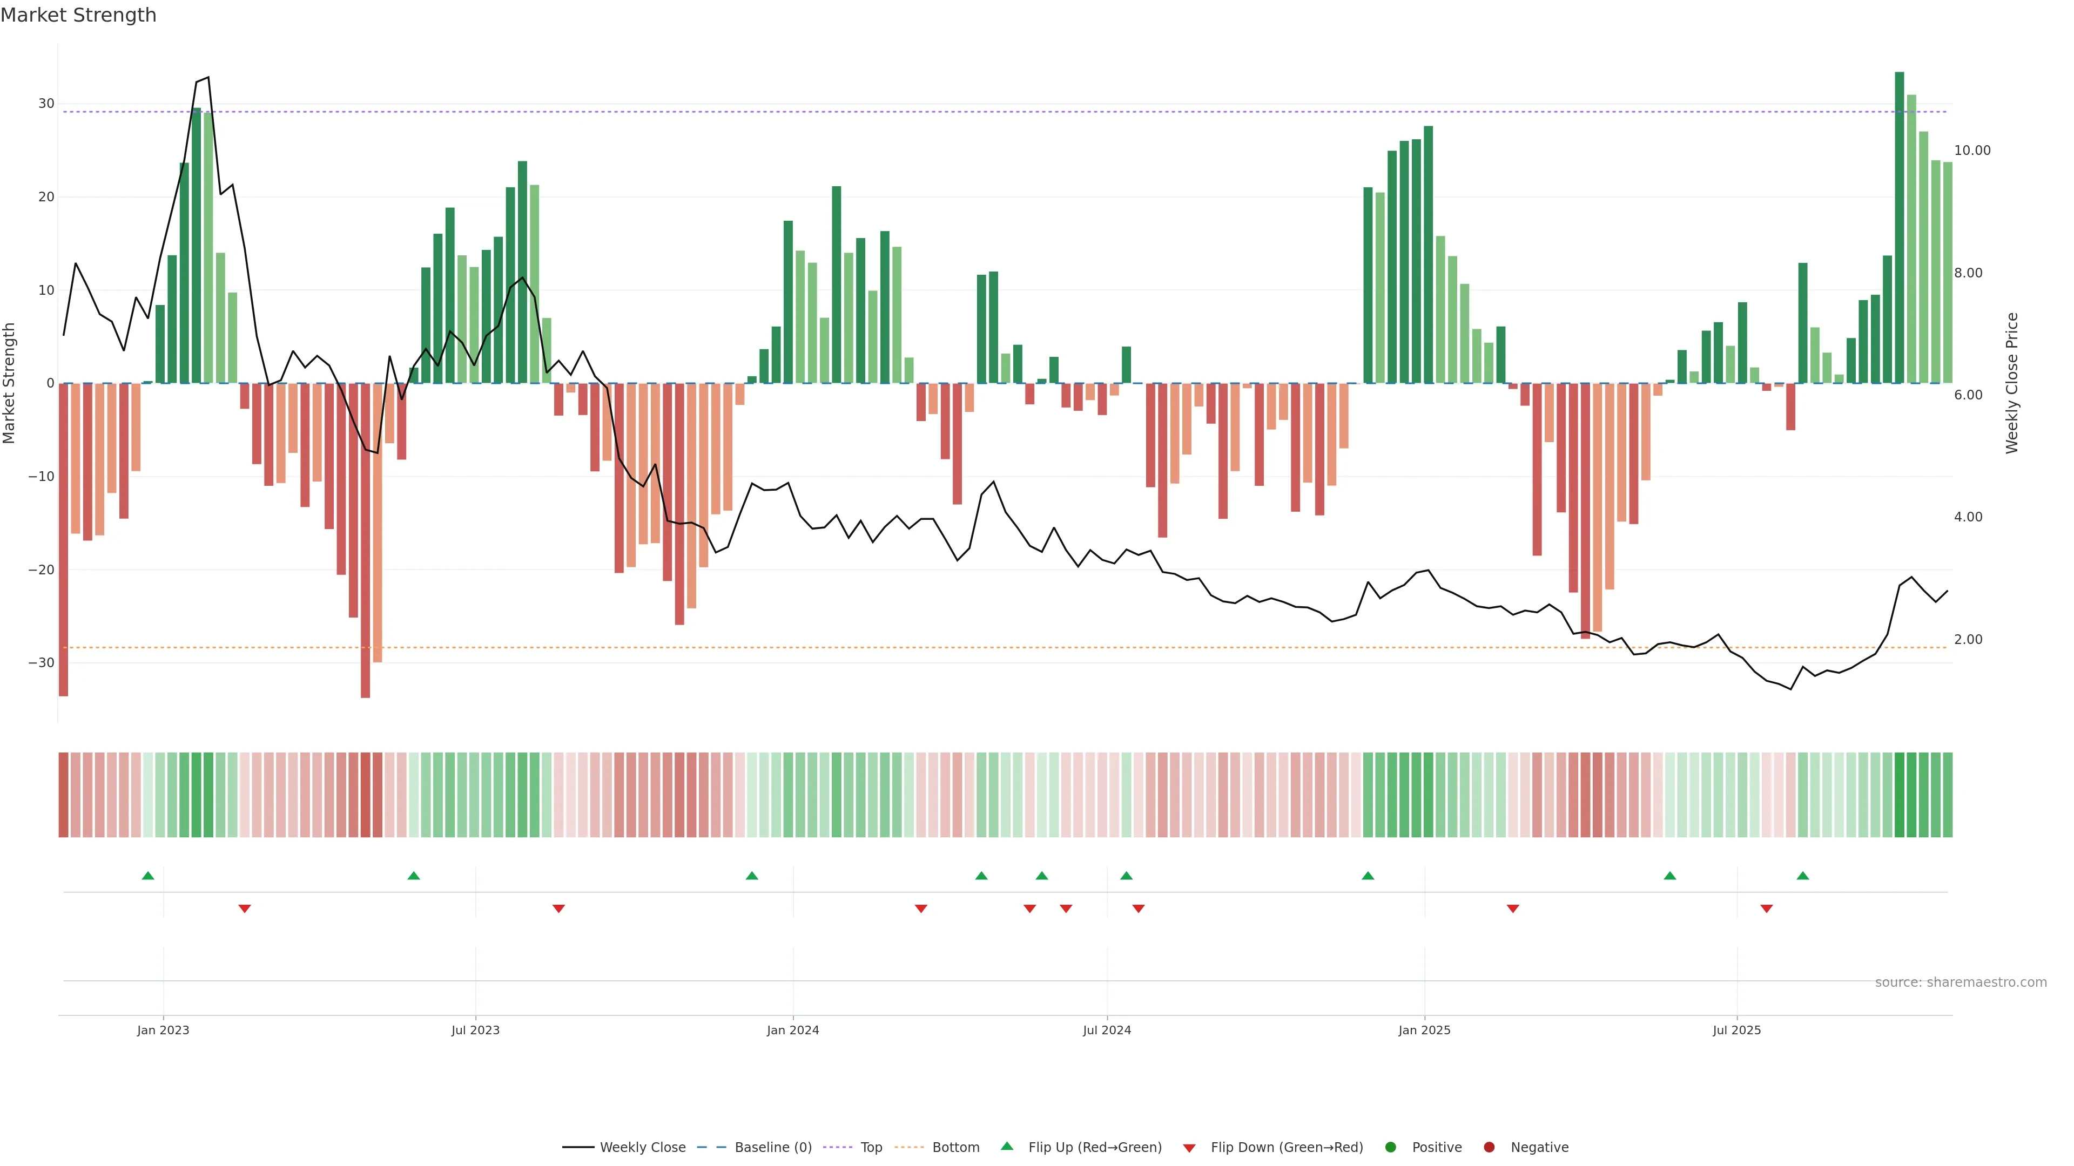Click the leftmost dark red heat strip cell

tap(64, 795)
